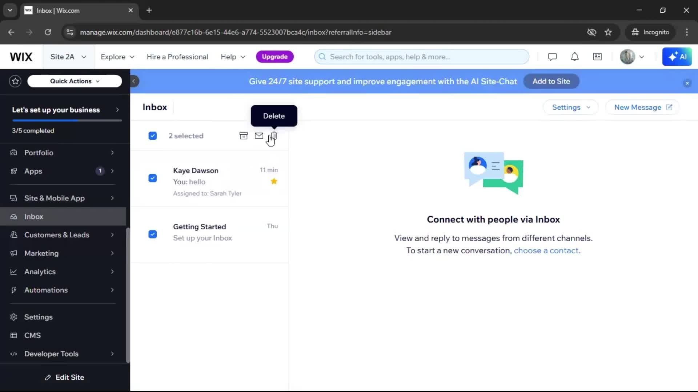Click the 3/5 completed text
This screenshot has height=392, width=698.
(x=33, y=131)
